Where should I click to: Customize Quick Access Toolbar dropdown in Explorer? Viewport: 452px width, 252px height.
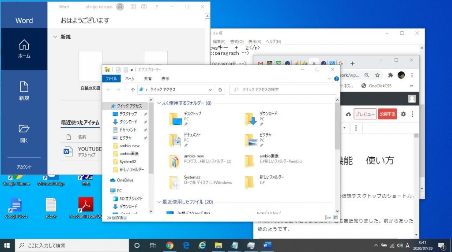(x=132, y=70)
